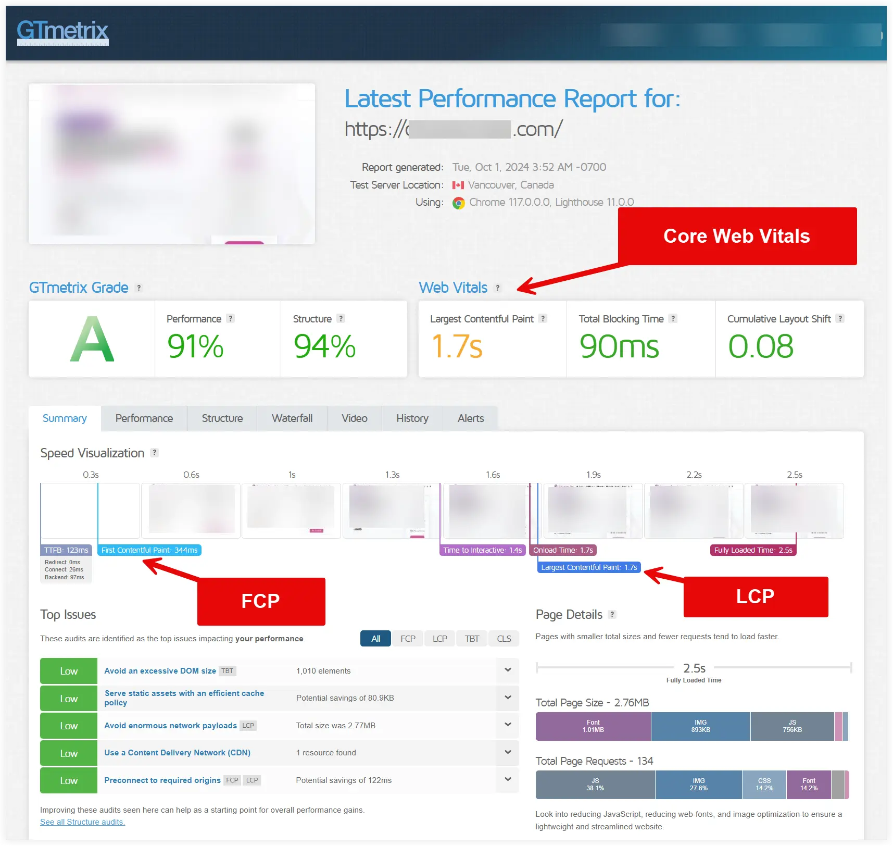Image resolution: width=893 pixels, height=846 pixels.
Task: Click Total Blocking Time help icon
Action: [x=673, y=318]
